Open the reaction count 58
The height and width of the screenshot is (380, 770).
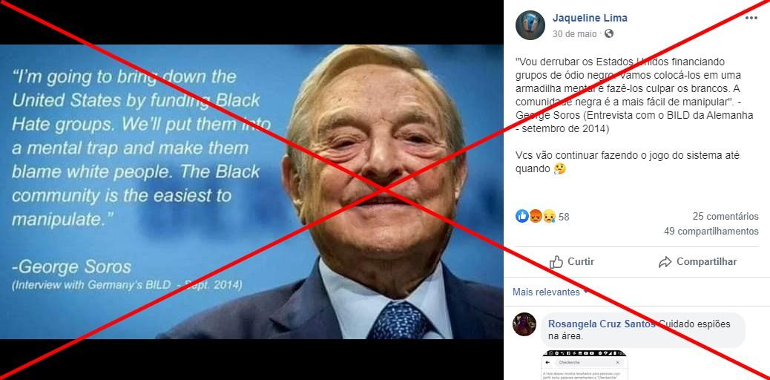564,217
